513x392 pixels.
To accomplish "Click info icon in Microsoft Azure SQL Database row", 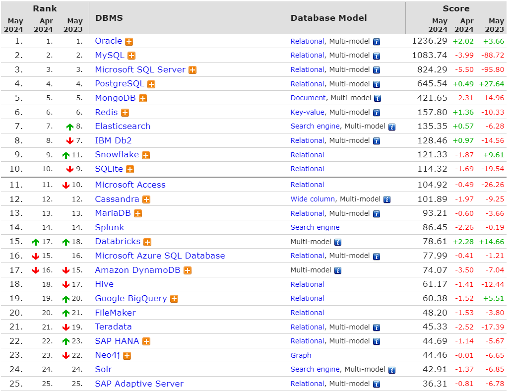I will tap(377, 257).
